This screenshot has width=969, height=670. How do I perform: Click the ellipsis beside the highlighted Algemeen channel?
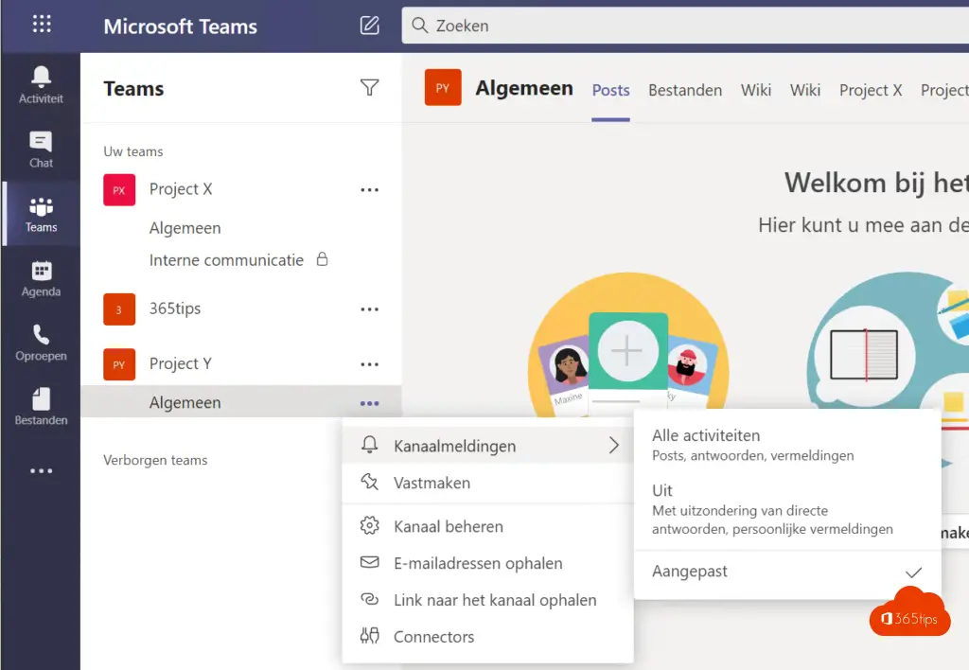pyautogui.click(x=370, y=403)
